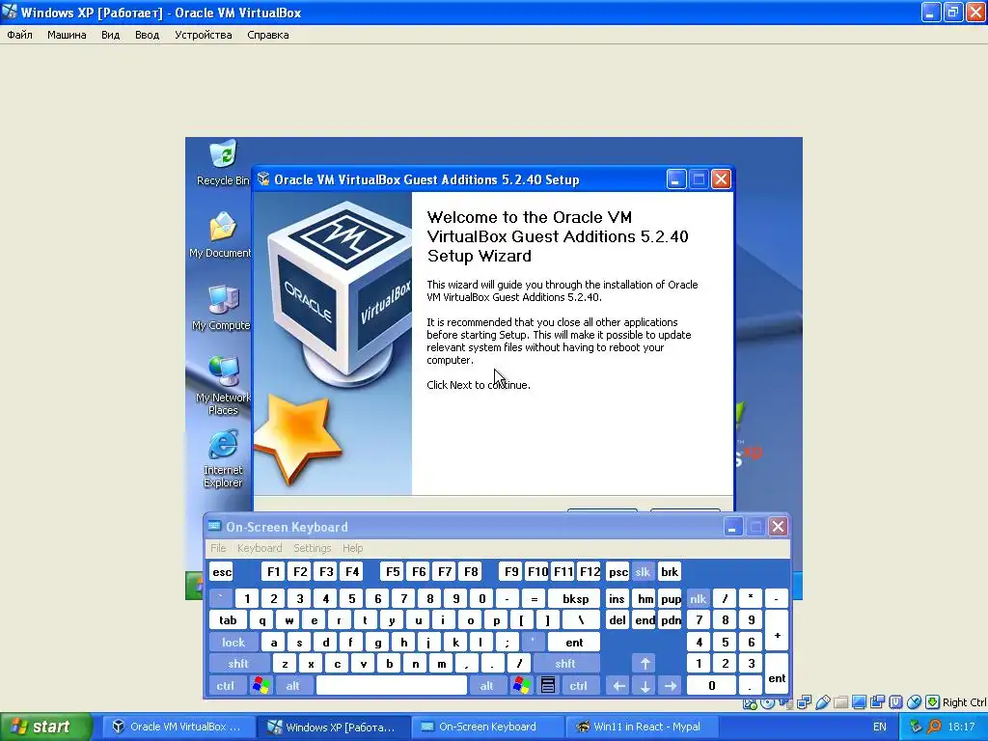
Task: Click the down arrow key on keyboard
Action: pyautogui.click(x=645, y=686)
